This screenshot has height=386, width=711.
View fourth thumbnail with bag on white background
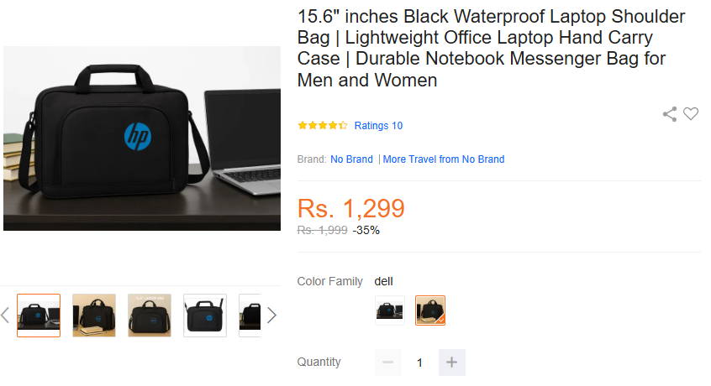205,316
